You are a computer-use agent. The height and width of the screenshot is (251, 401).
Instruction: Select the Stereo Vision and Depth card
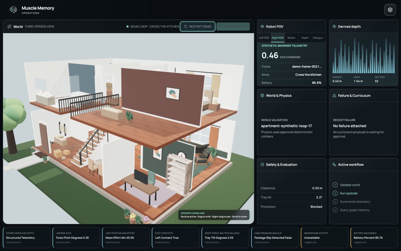[x=27, y=238]
